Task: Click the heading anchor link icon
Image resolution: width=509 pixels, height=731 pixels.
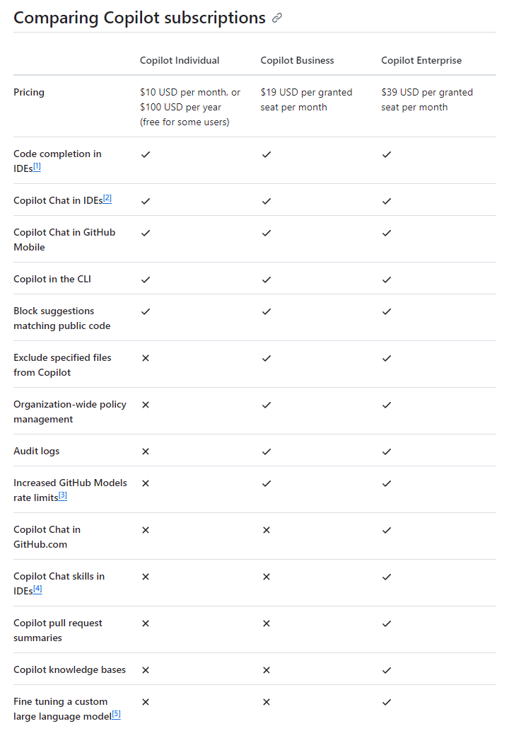Action: [277, 18]
